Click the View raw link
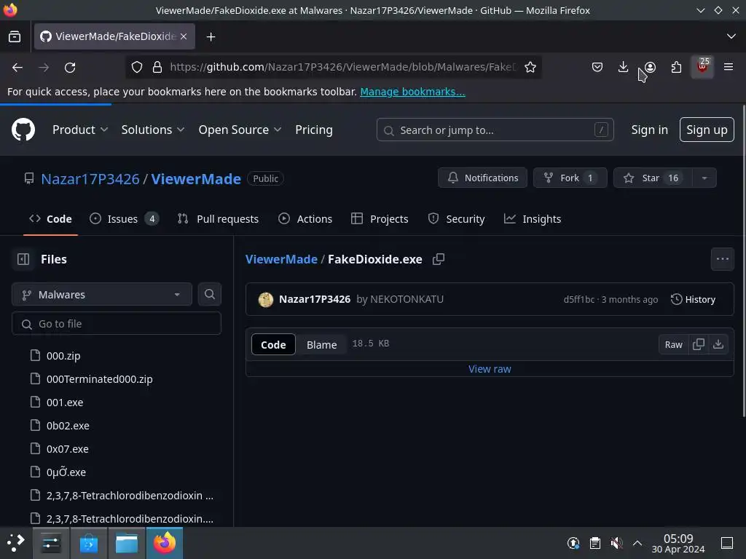The width and height of the screenshot is (746, 559). coord(490,369)
